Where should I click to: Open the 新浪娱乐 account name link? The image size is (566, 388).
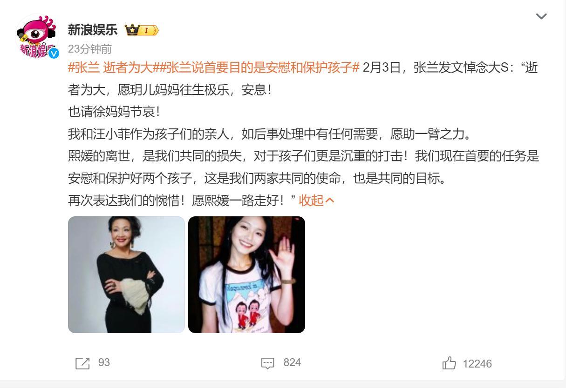[93, 30]
